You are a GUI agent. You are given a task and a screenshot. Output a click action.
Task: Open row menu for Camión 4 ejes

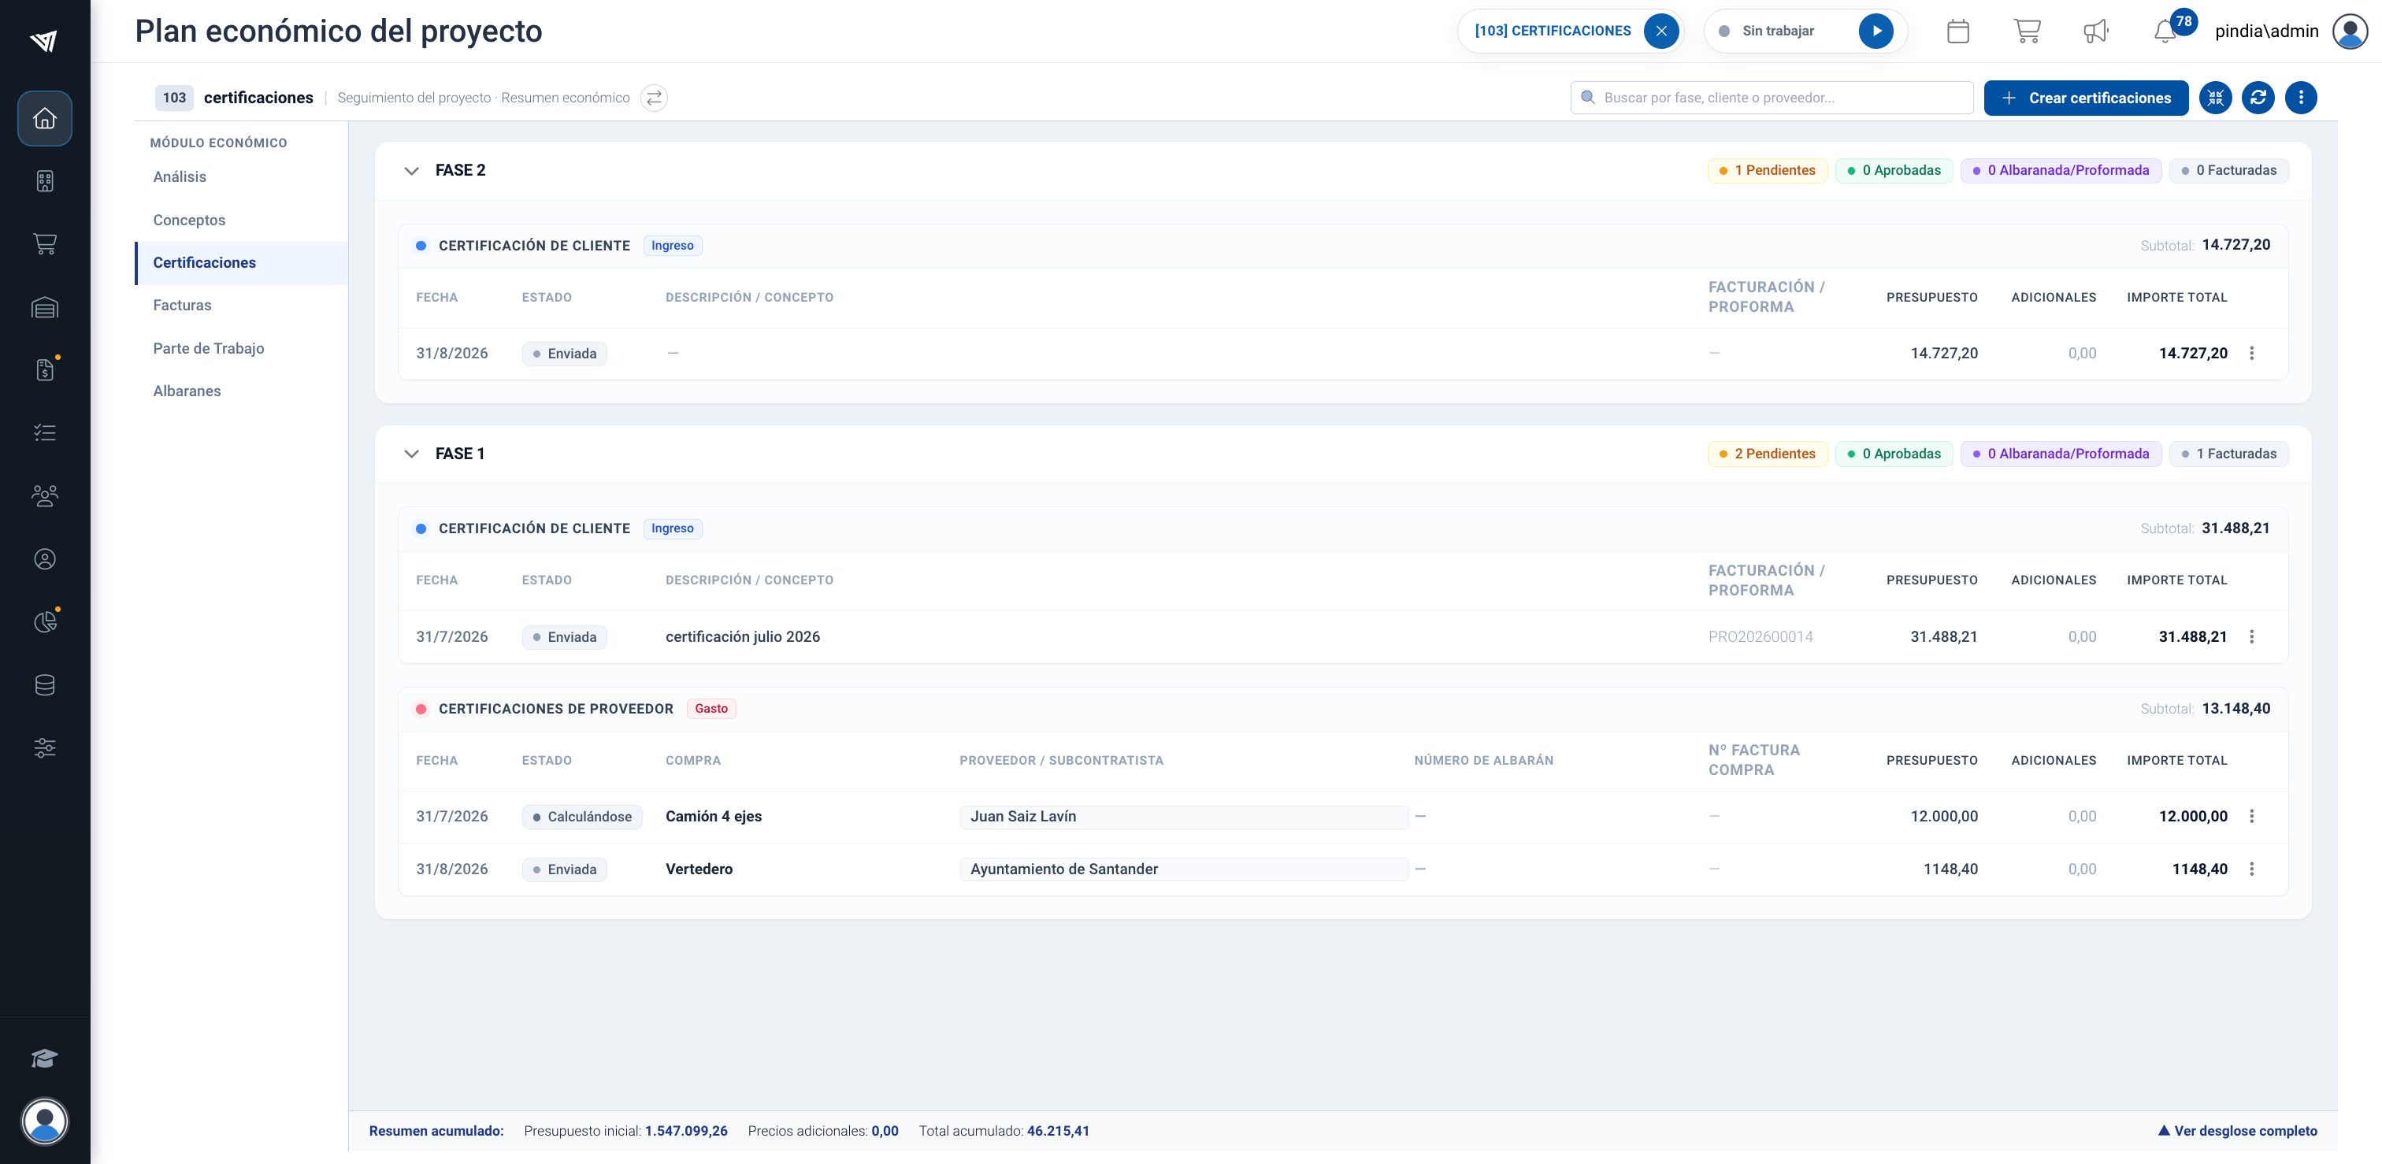click(2251, 817)
